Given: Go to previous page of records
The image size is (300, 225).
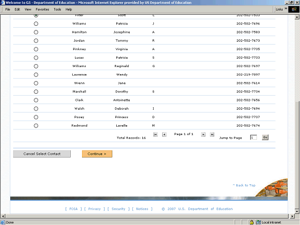Looking at the screenshot, I should click(164, 135).
